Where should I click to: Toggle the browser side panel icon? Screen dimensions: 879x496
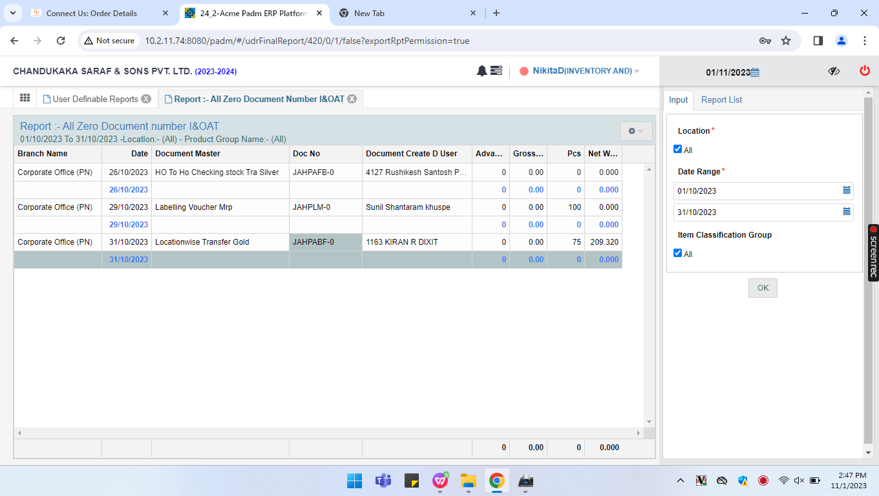pyautogui.click(x=818, y=41)
